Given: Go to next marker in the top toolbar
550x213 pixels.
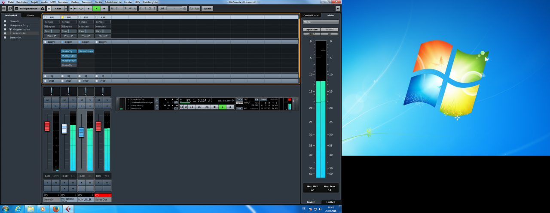Looking at the screenshot, I should tap(75, 8).
